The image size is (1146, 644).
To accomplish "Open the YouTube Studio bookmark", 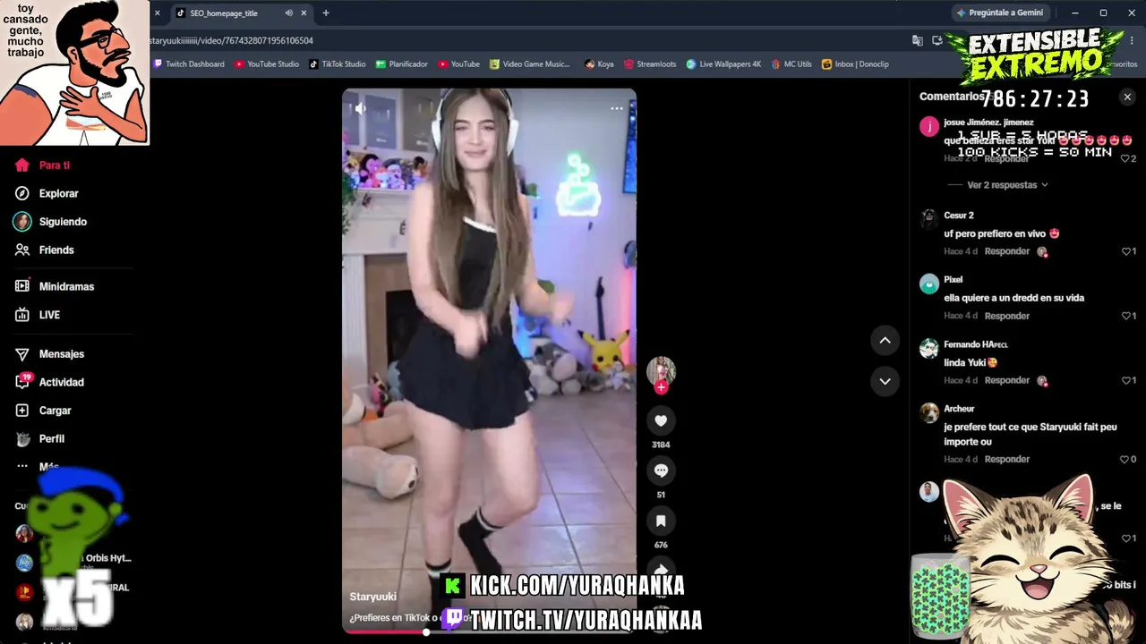I will pyautogui.click(x=267, y=64).
